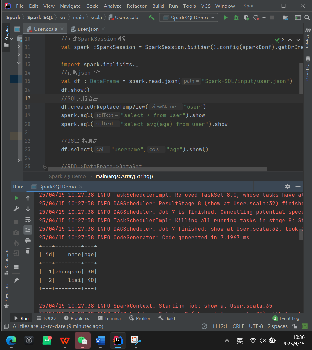Viewport: 312px width, 350px height.
Task: Open the Navigate menu
Action: coord(70,6)
